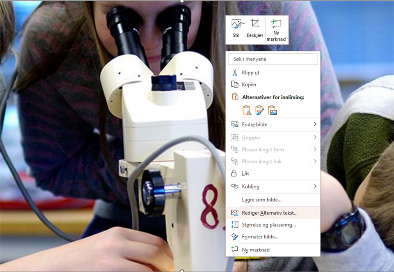
Task: Click the Søk i menyene search field
Action: click(273, 59)
